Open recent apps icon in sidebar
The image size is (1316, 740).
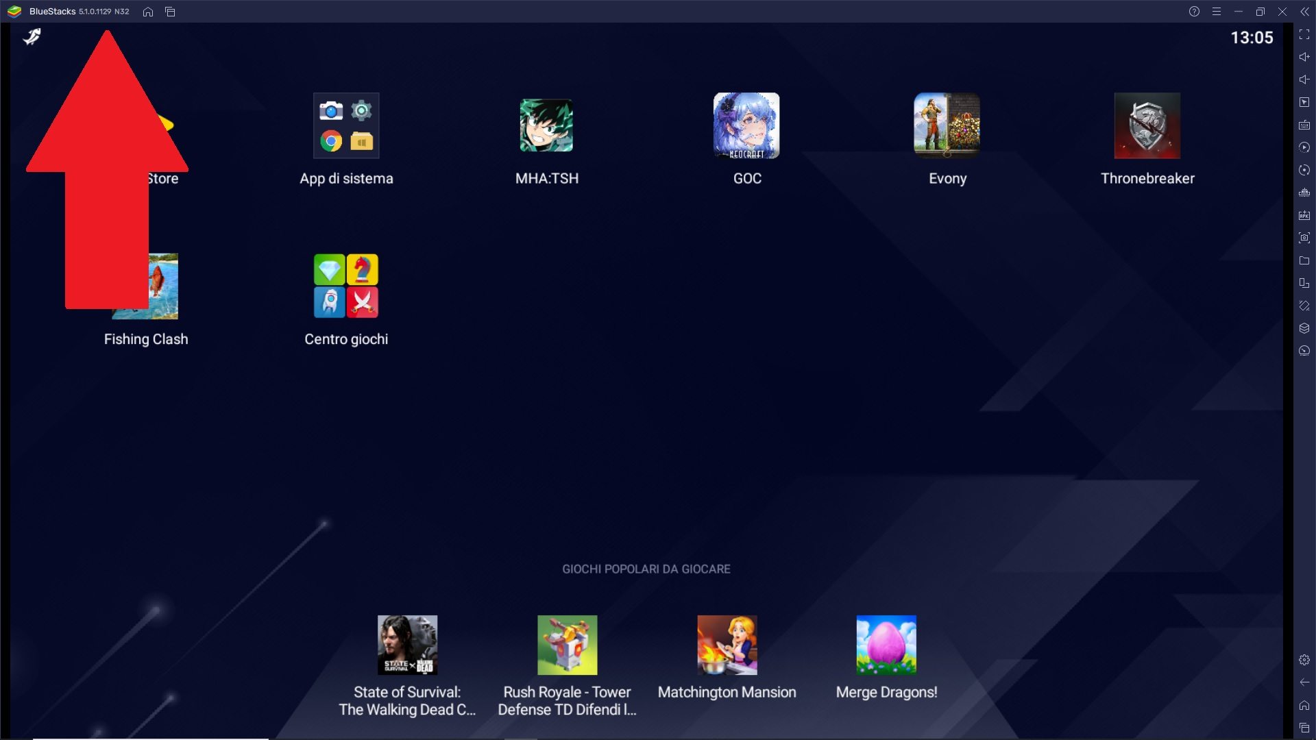[x=1304, y=728]
